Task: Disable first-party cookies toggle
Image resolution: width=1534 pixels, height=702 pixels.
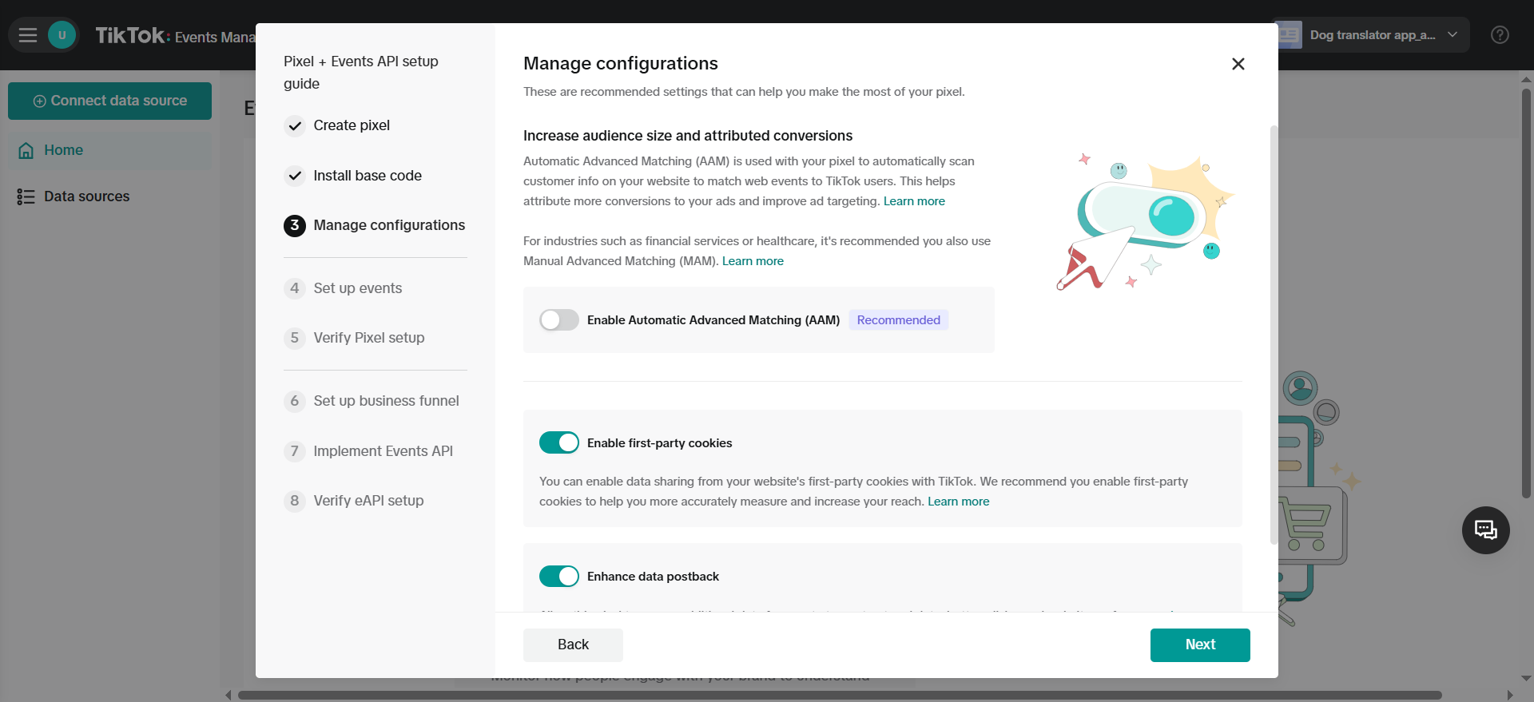Action: (559, 442)
